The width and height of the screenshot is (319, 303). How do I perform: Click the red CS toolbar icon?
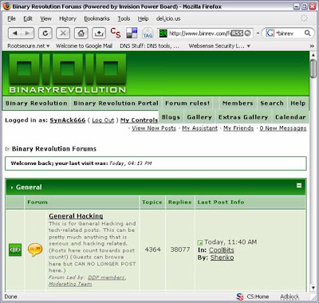pyautogui.click(x=116, y=33)
